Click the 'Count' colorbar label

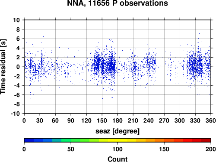tap(118, 159)
